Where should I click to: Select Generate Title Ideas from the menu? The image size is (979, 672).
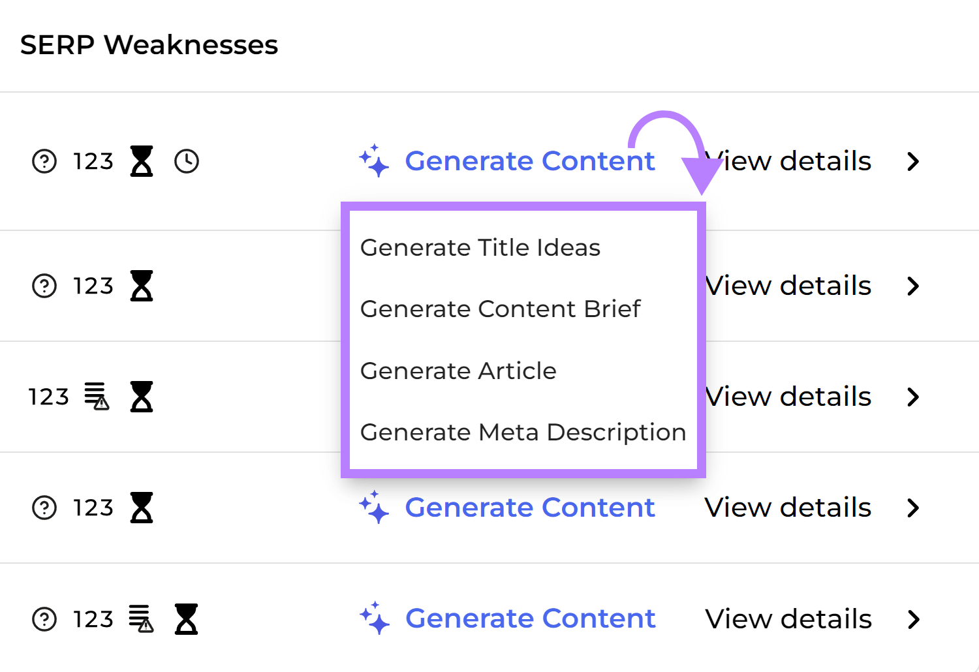click(x=480, y=248)
